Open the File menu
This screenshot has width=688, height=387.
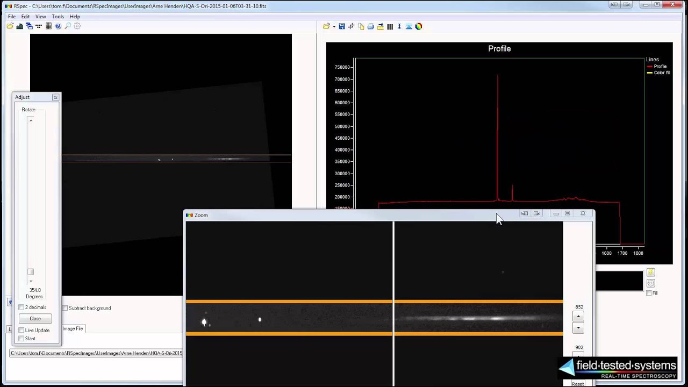(12, 17)
